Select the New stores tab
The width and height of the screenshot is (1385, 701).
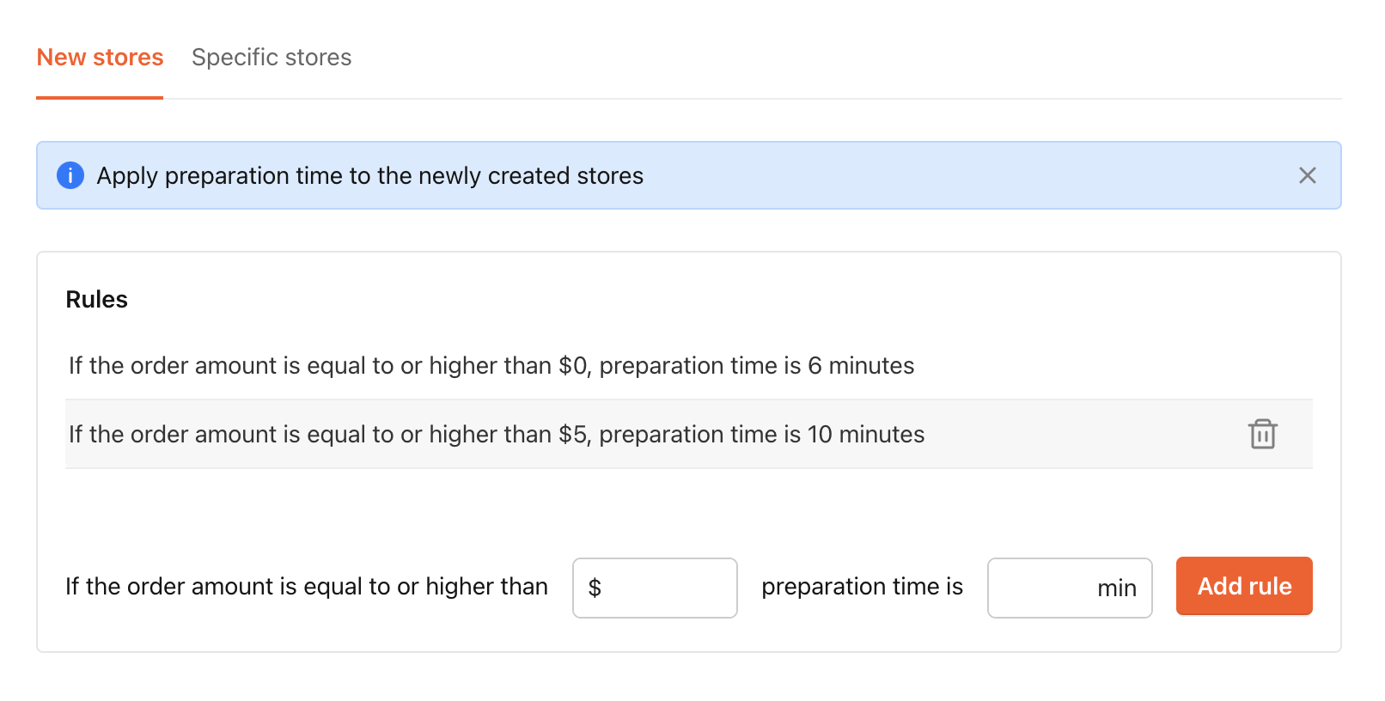(x=100, y=58)
